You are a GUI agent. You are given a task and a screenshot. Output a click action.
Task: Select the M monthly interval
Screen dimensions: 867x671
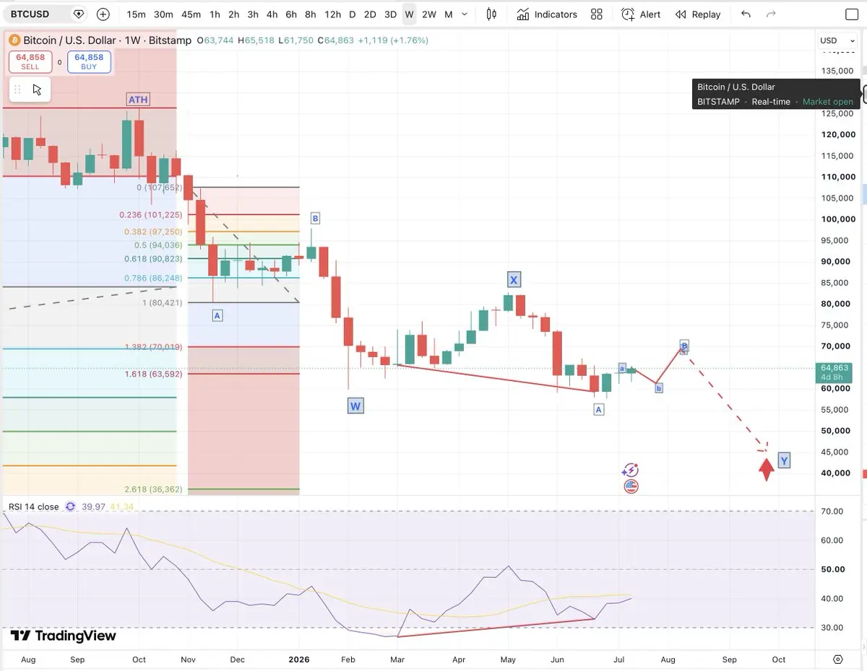click(x=448, y=14)
